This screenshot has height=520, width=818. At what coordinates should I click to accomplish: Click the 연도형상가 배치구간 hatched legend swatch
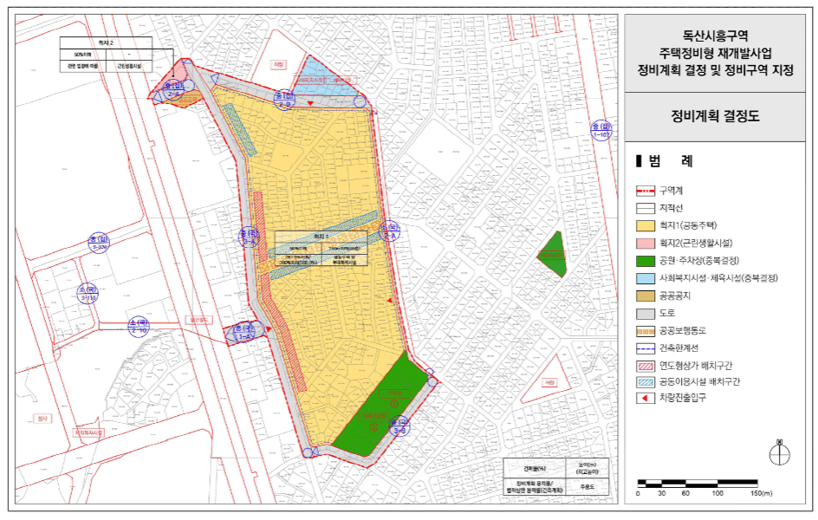(x=646, y=366)
